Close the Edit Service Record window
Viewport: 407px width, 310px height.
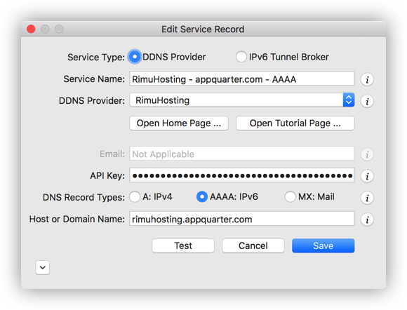pyautogui.click(x=31, y=29)
